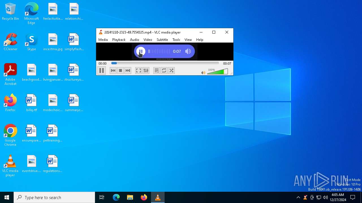The image size is (362, 203).
Task: Open File Explorer from the taskbar
Action: (x=130, y=197)
